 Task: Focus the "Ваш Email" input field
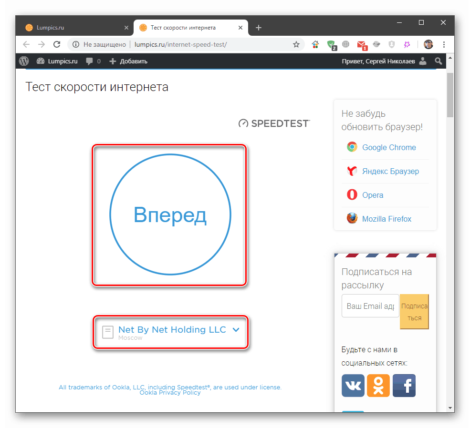coord(370,306)
